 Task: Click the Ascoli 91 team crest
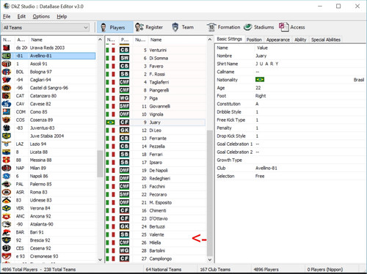[7, 64]
